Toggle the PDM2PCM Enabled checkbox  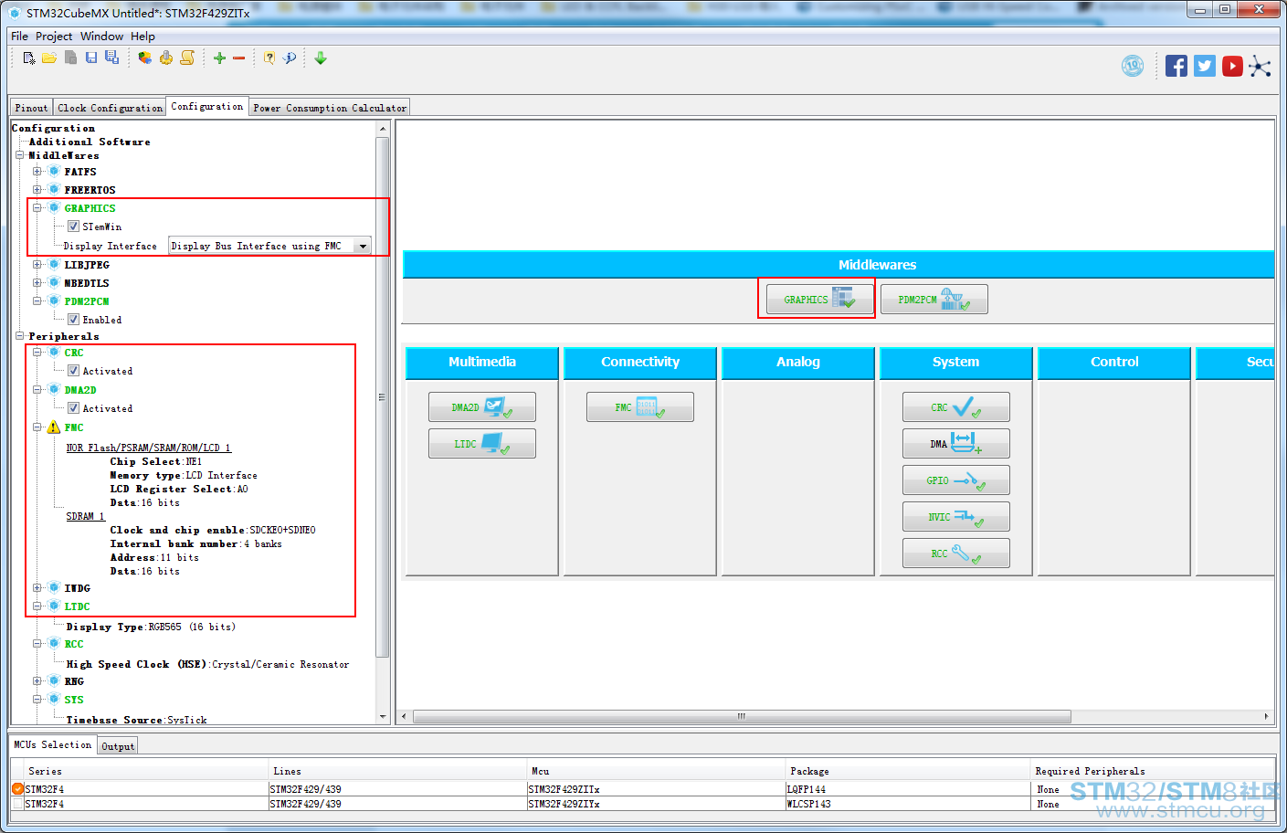[73, 320]
